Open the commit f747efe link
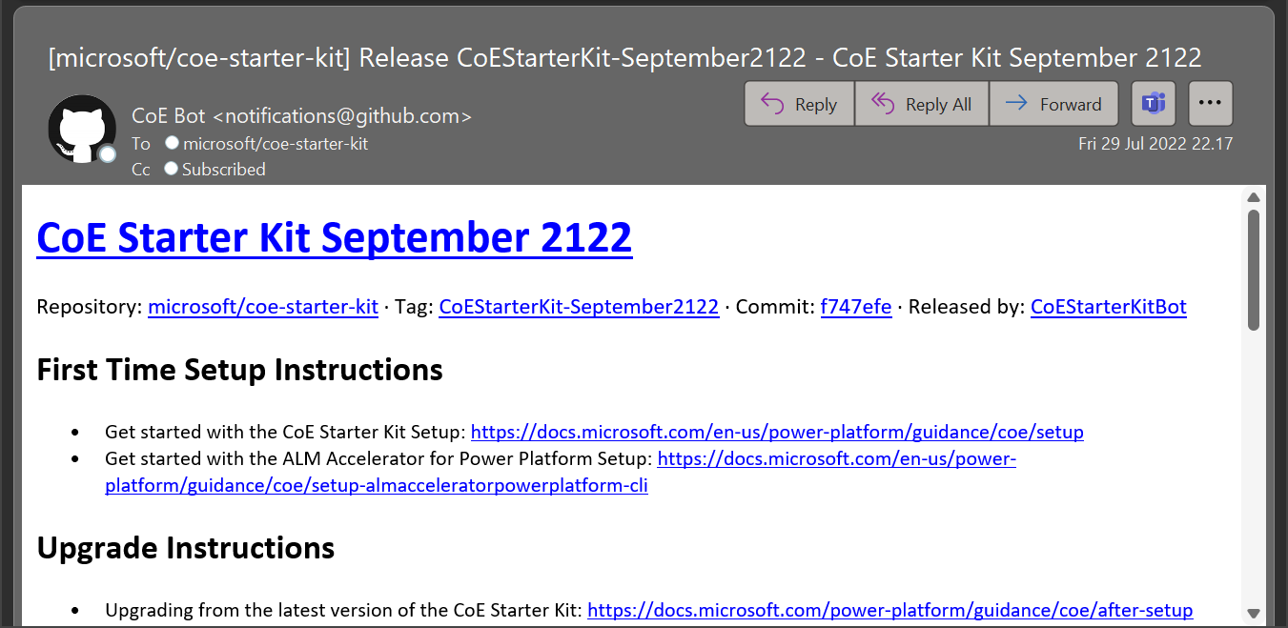This screenshot has width=1288, height=628. coord(855,307)
